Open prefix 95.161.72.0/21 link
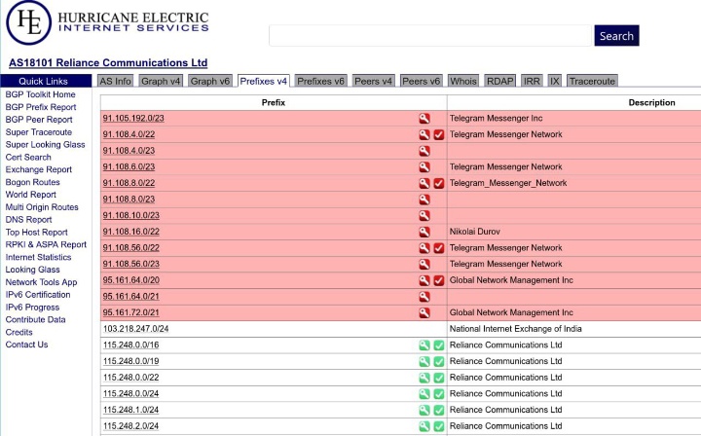This screenshot has height=436, width=701. click(131, 312)
